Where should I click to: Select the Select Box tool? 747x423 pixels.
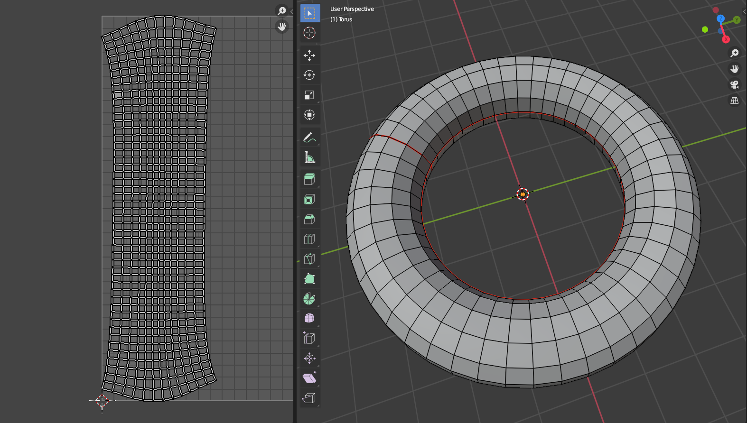coord(310,13)
